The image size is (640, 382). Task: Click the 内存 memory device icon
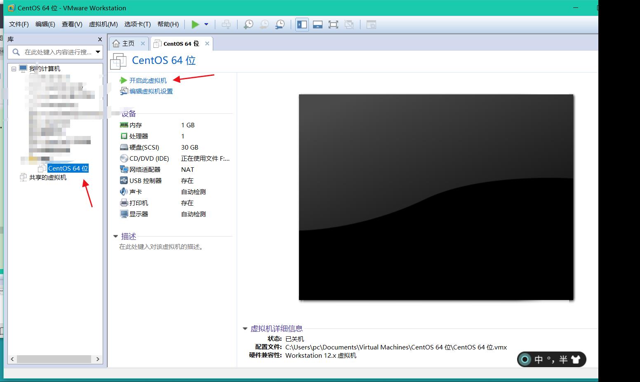(x=124, y=125)
